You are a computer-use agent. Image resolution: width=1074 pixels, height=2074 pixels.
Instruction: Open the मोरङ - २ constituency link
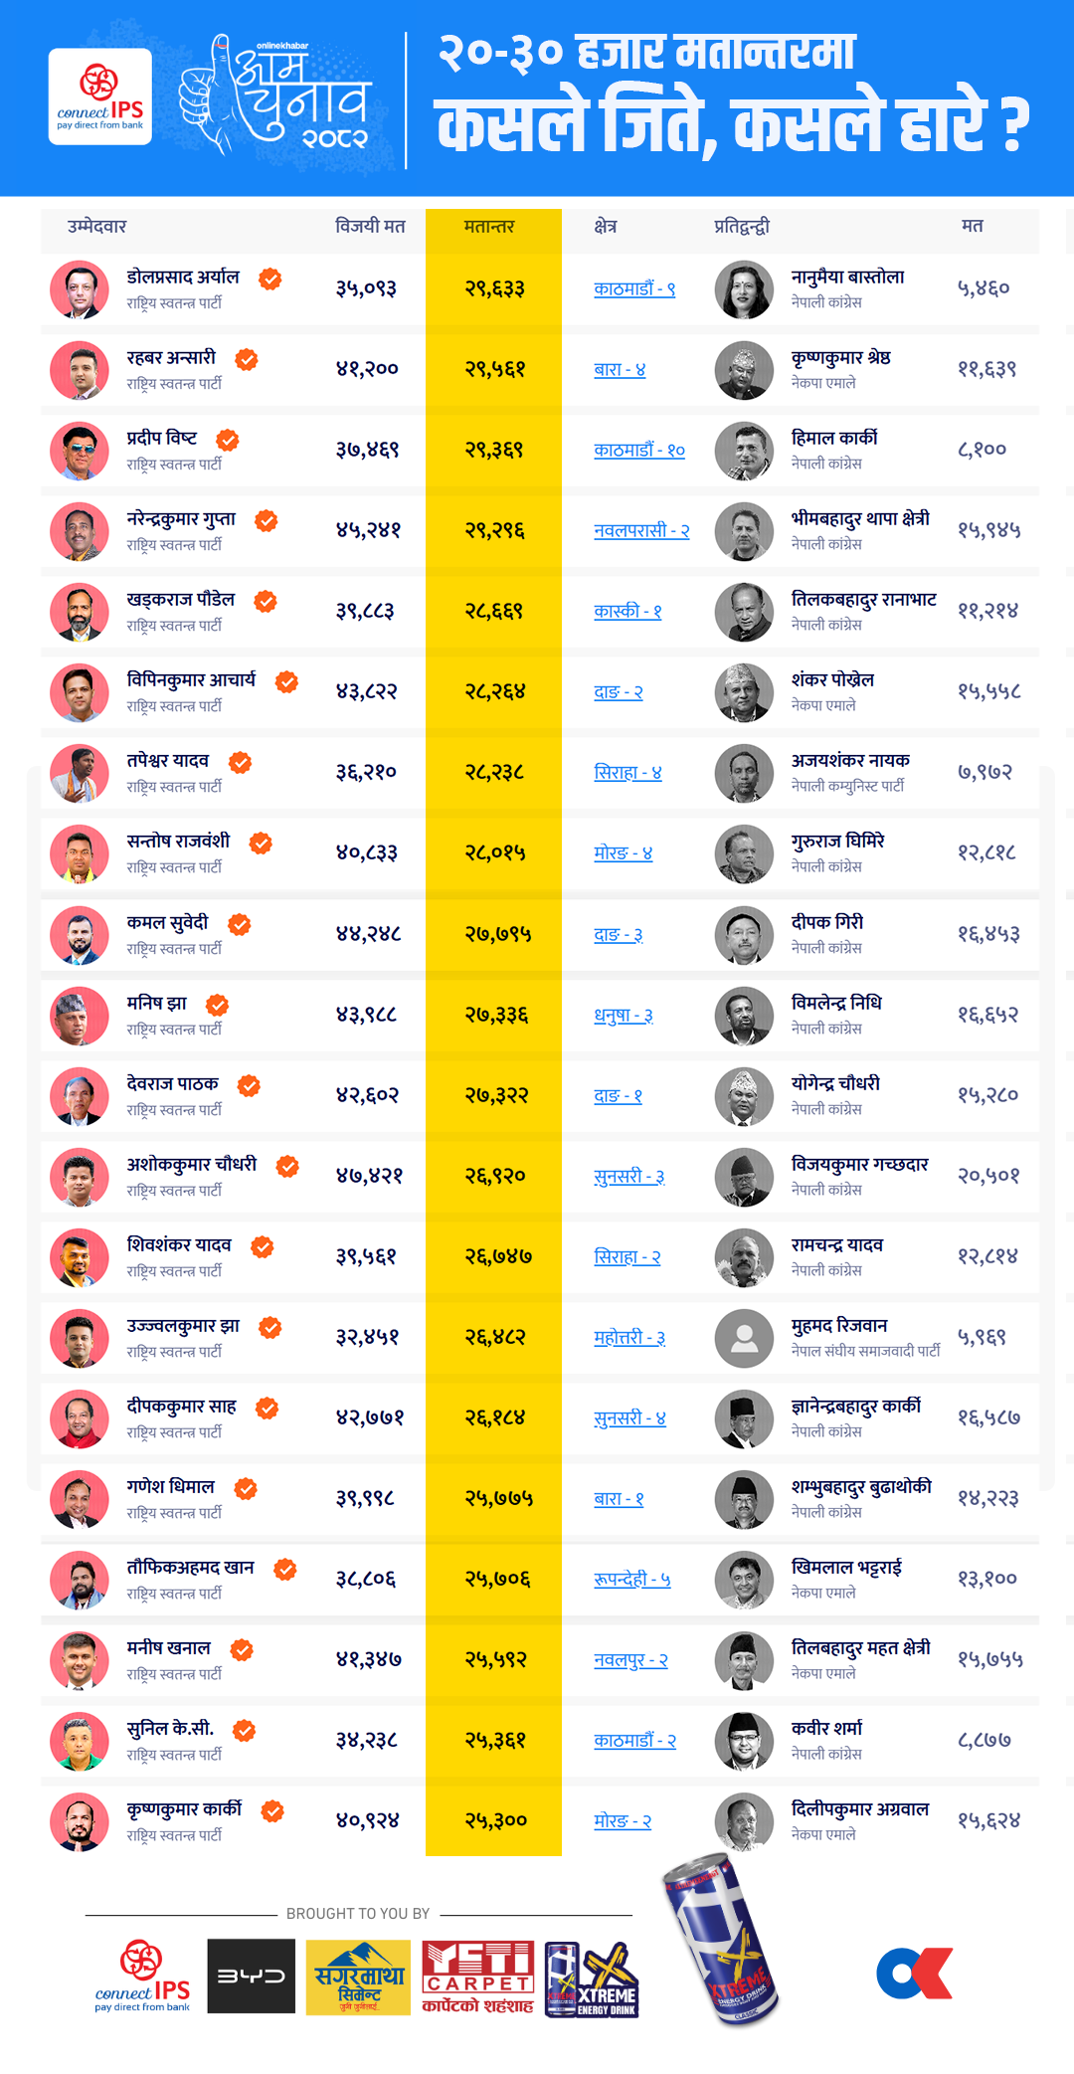pos(623,1821)
